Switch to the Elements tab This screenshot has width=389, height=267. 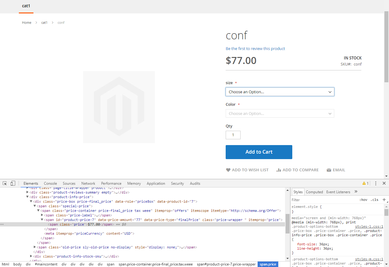point(31,183)
